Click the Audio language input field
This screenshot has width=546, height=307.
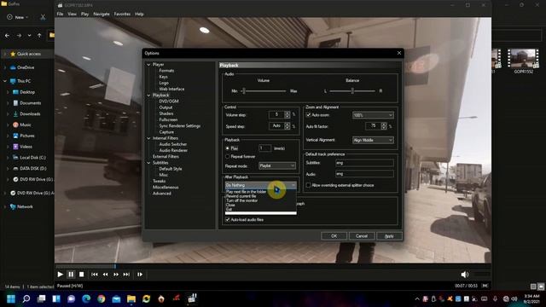tap(364, 174)
